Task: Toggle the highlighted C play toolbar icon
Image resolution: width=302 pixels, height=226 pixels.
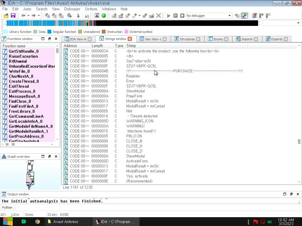Action: tap(244, 16)
